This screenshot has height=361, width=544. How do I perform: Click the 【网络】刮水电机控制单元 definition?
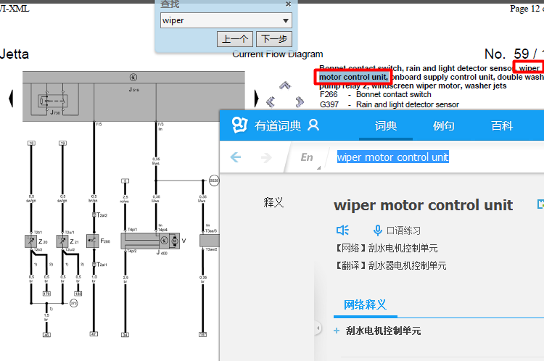click(385, 248)
